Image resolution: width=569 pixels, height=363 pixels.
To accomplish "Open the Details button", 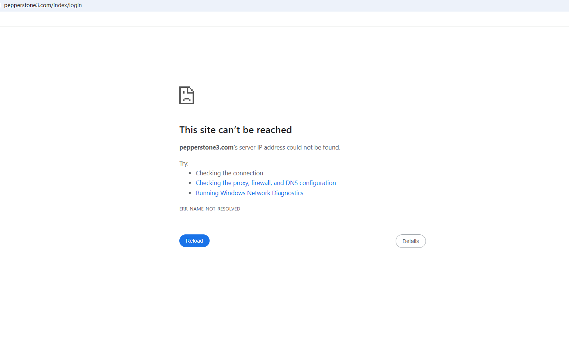I will pos(411,241).
